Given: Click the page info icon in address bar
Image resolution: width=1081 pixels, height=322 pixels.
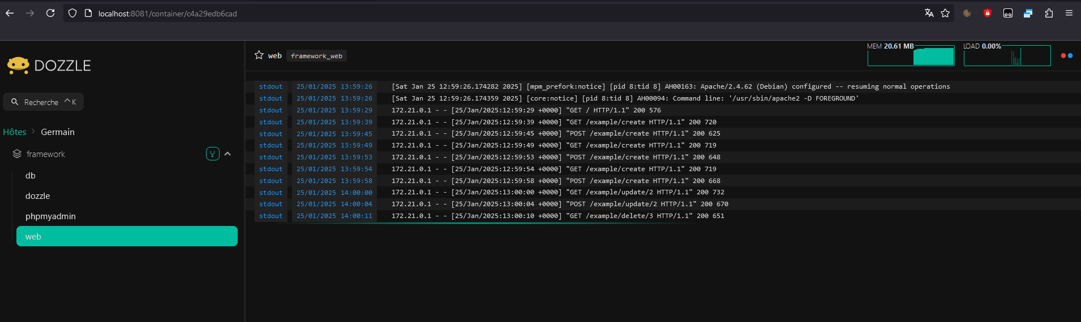Looking at the screenshot, I should (88, 13).
